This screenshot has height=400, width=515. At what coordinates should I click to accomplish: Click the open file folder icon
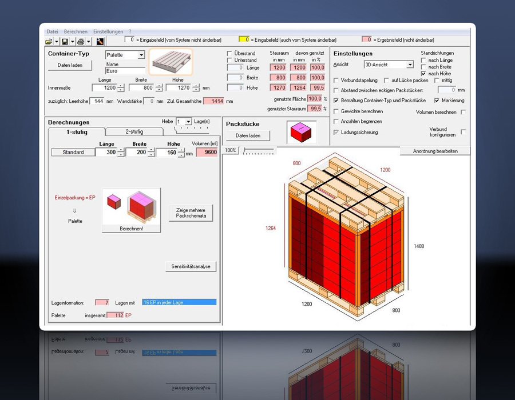[49, 41]
